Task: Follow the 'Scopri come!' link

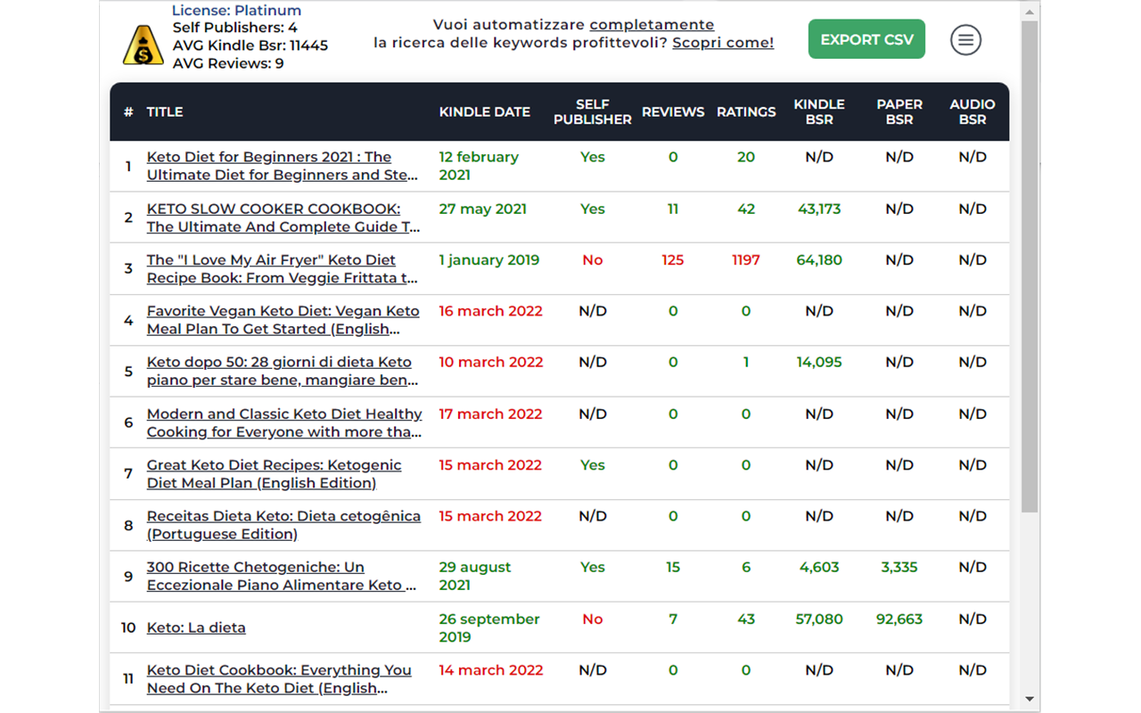Action: (723, 43)
